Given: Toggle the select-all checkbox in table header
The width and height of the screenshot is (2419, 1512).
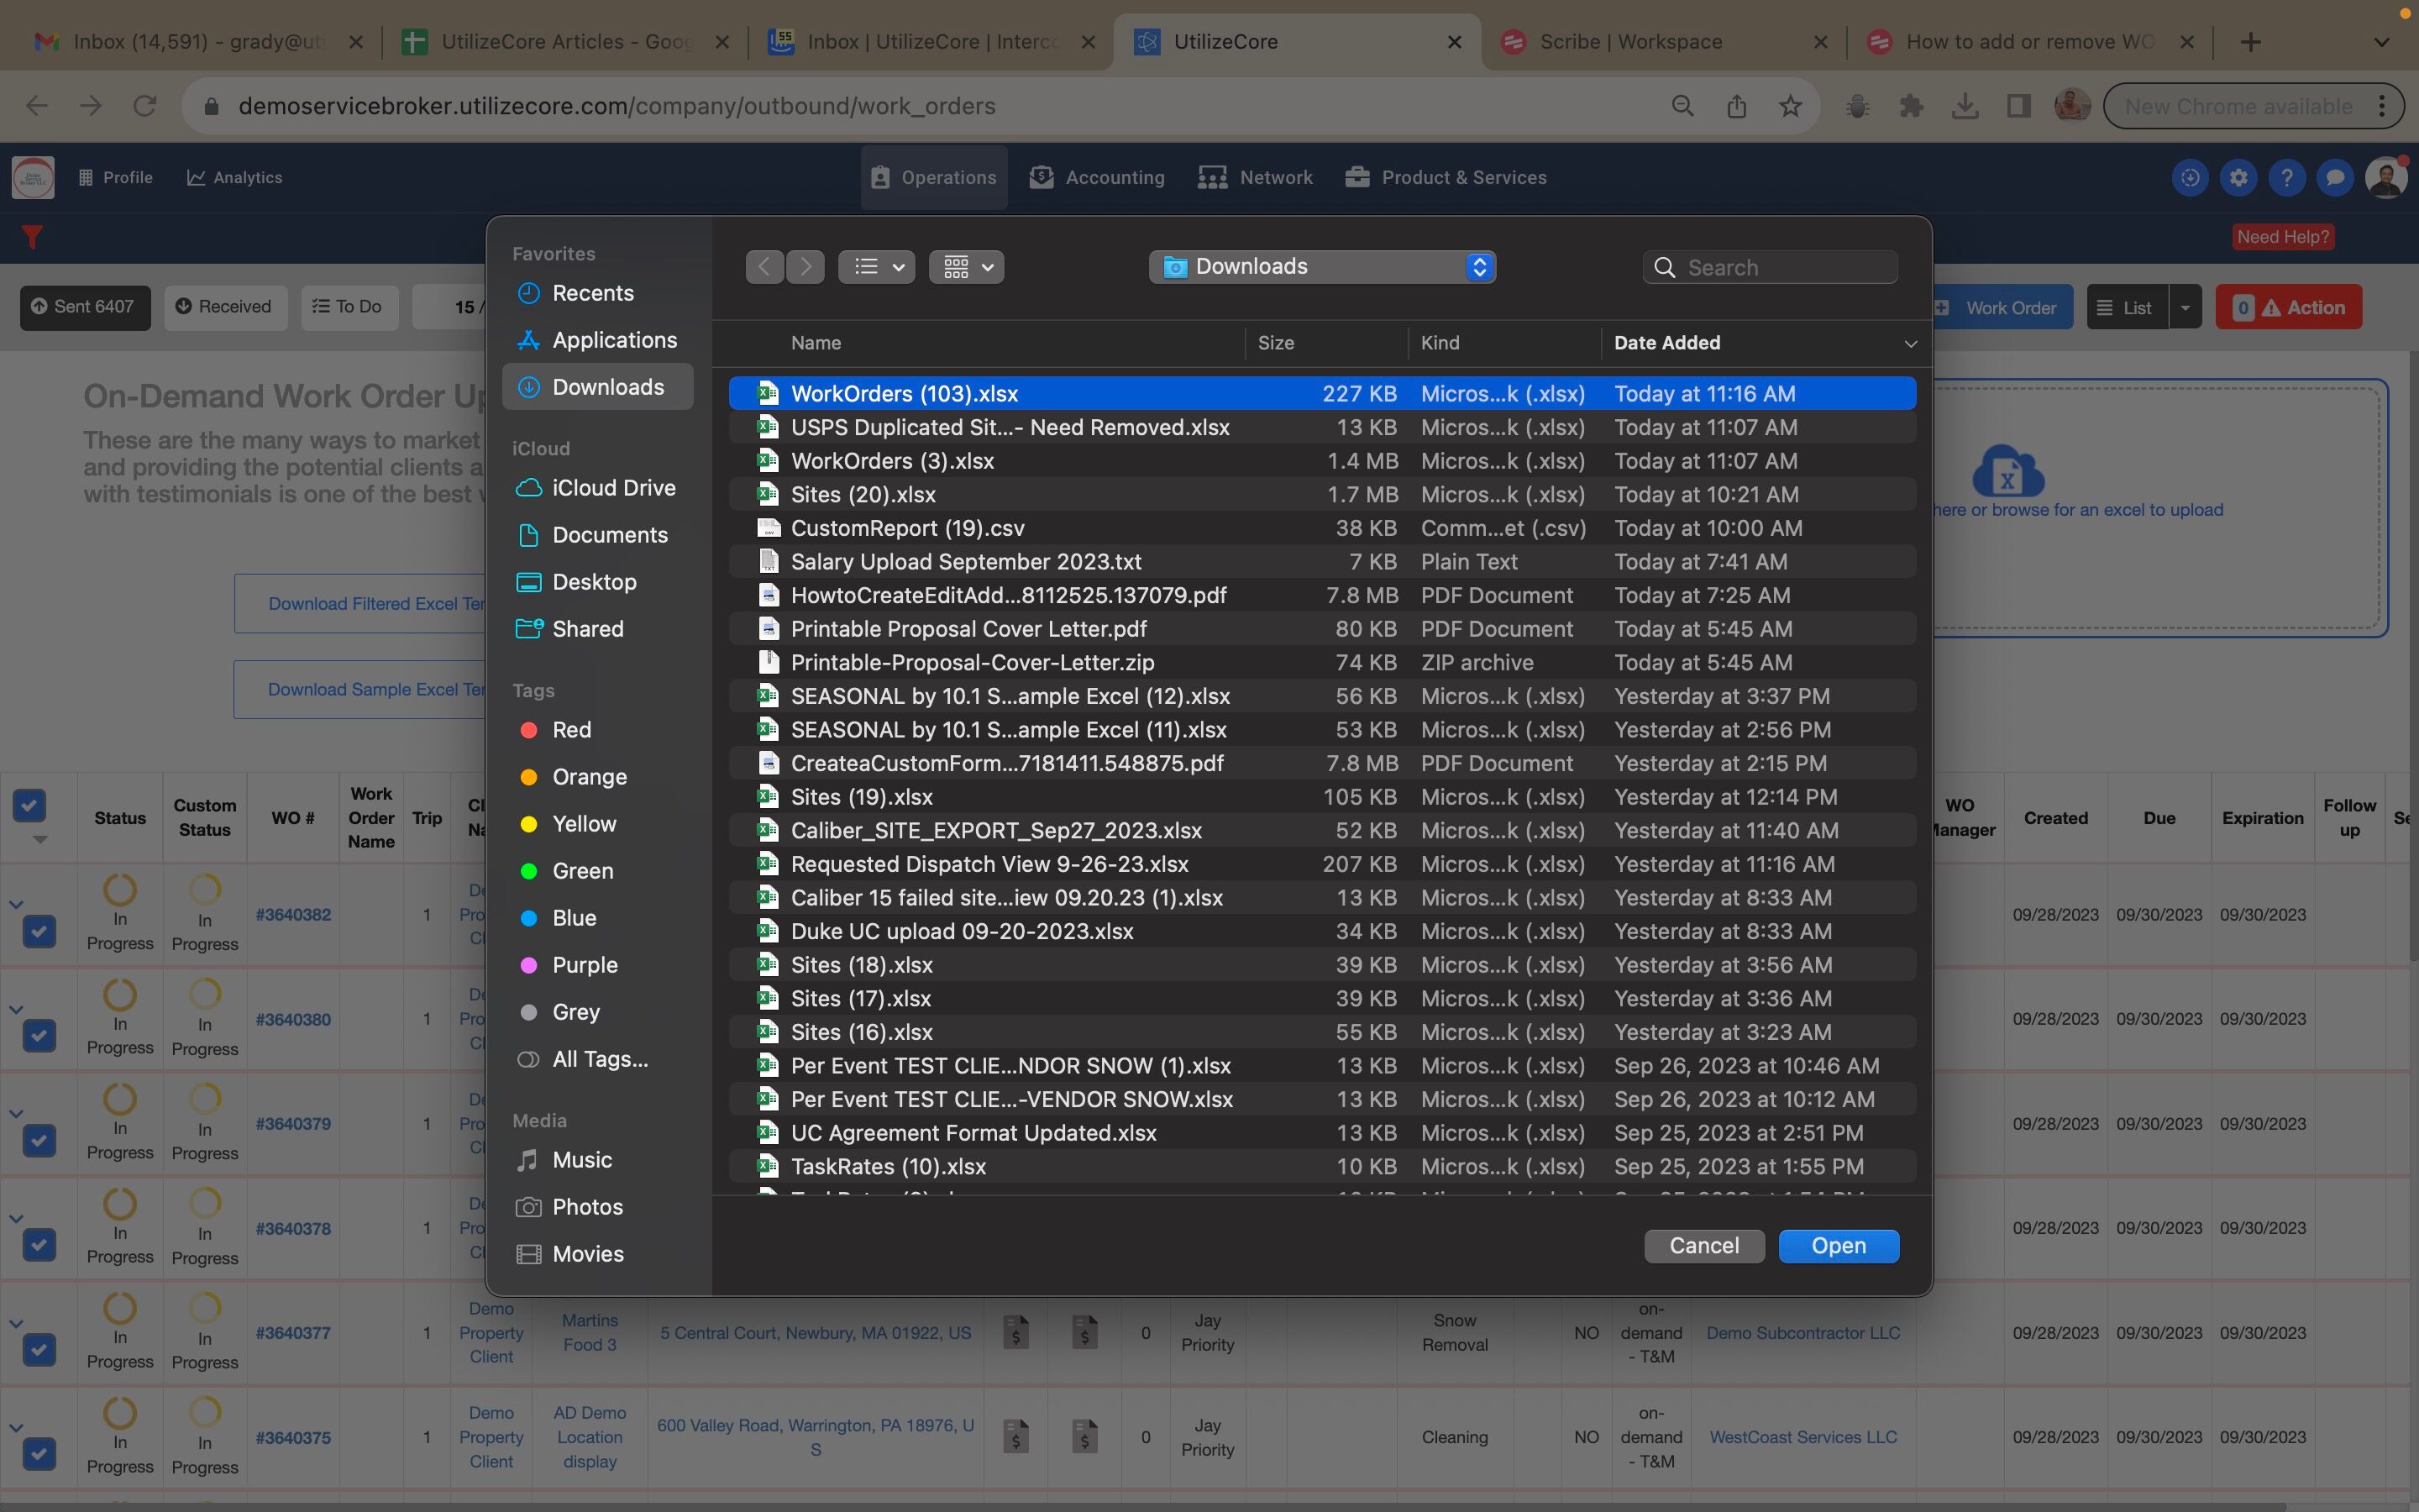Looking at the screenshot, I should 29,805.
